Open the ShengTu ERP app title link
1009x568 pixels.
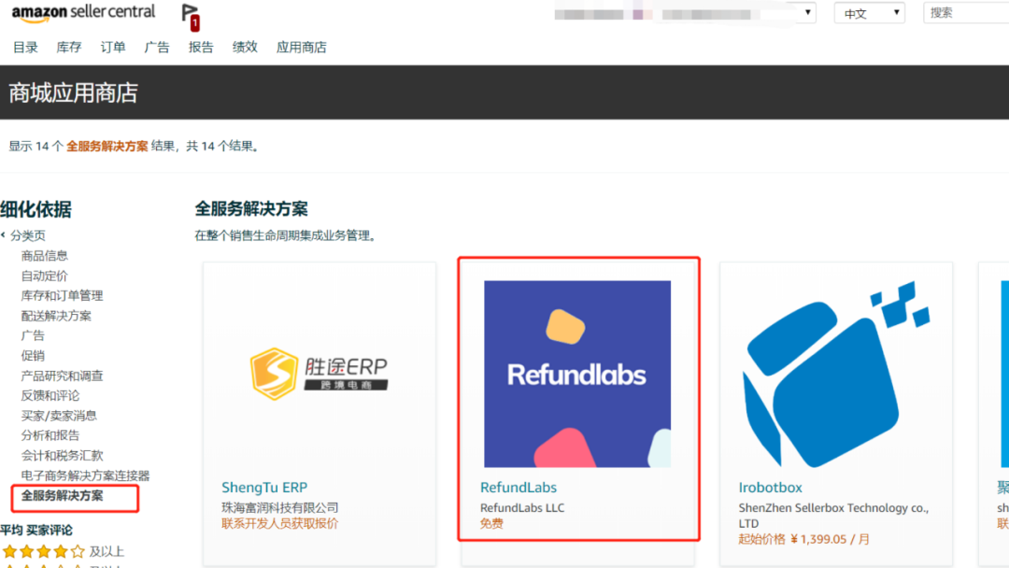[x=264, y=488]
